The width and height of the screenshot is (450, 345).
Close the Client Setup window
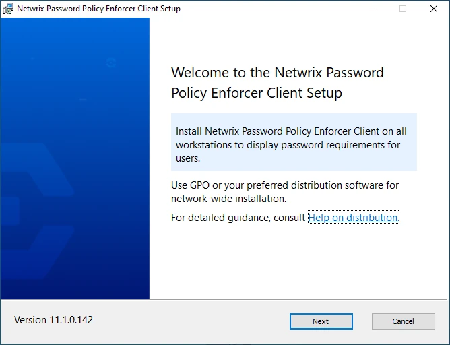434,9
